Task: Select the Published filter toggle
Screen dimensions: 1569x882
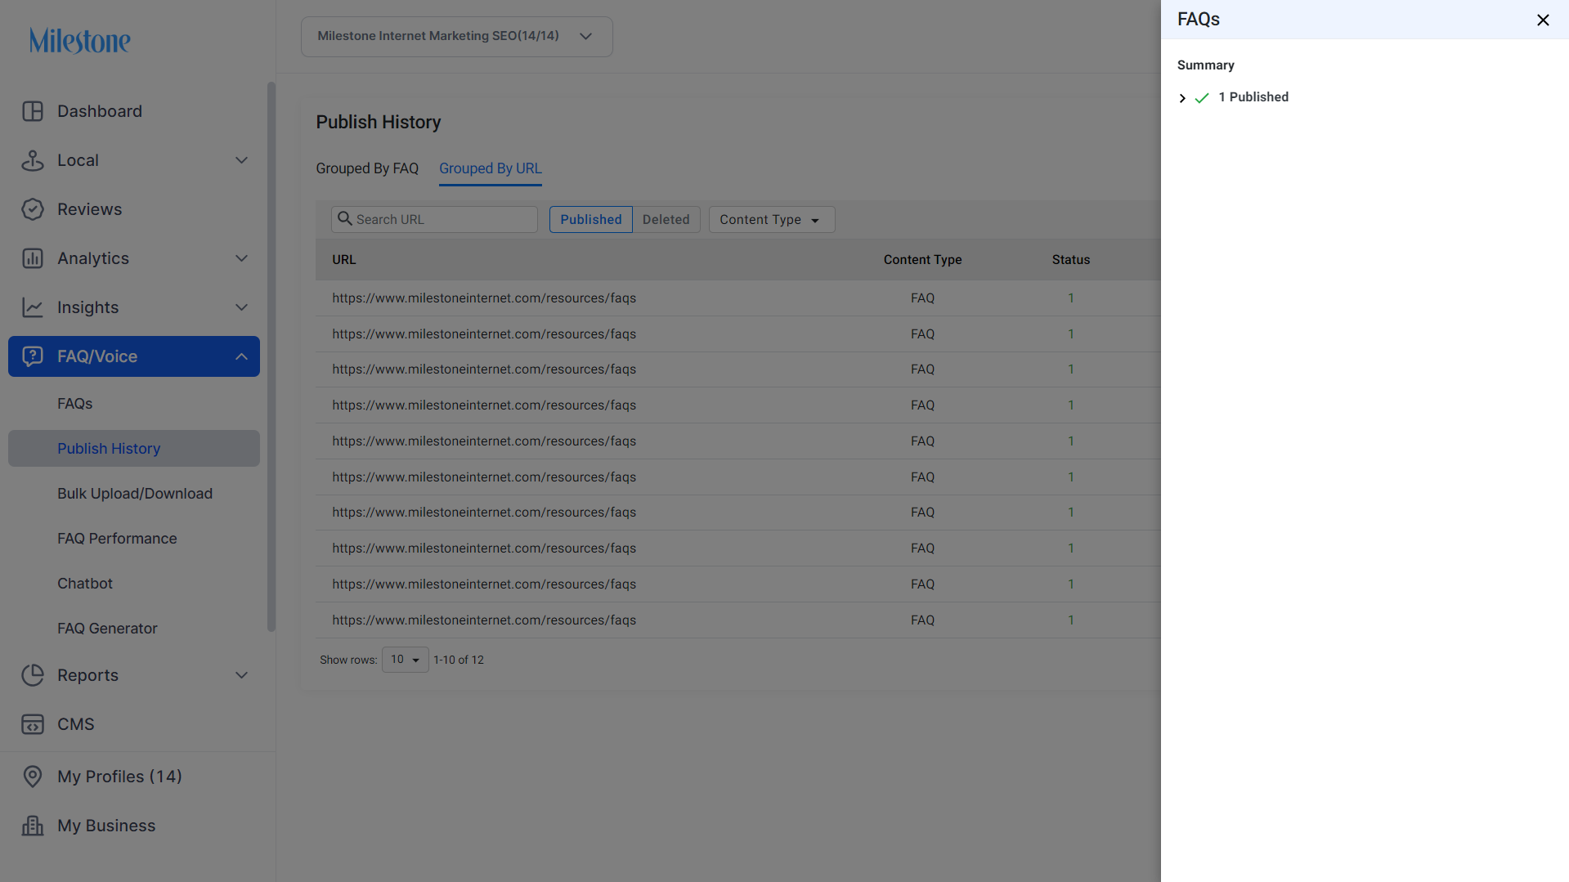Action: coord(591,219)
